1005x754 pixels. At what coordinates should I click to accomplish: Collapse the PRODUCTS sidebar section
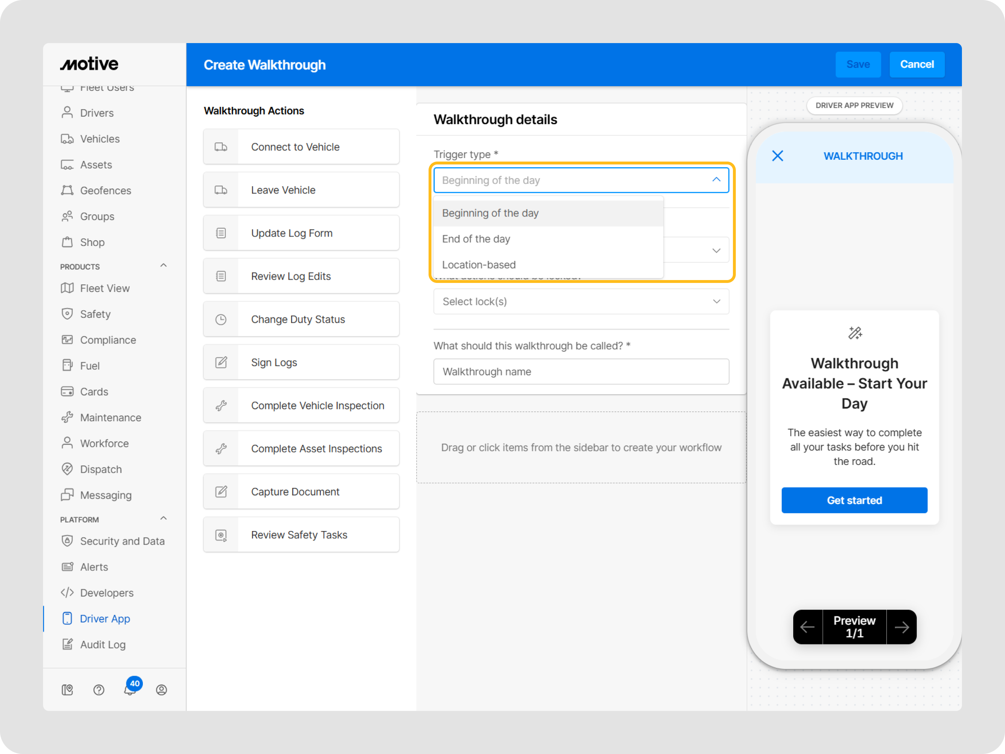tap(164, 265)
